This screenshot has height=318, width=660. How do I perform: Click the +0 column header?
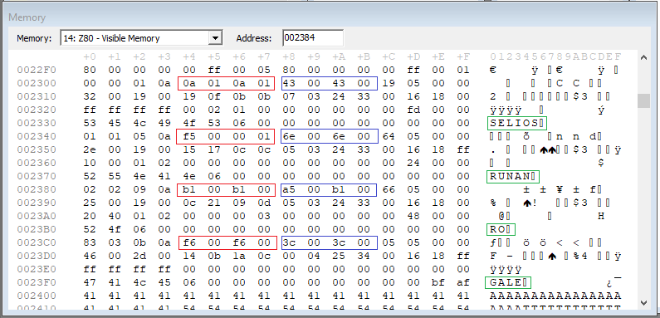point(90,56)
